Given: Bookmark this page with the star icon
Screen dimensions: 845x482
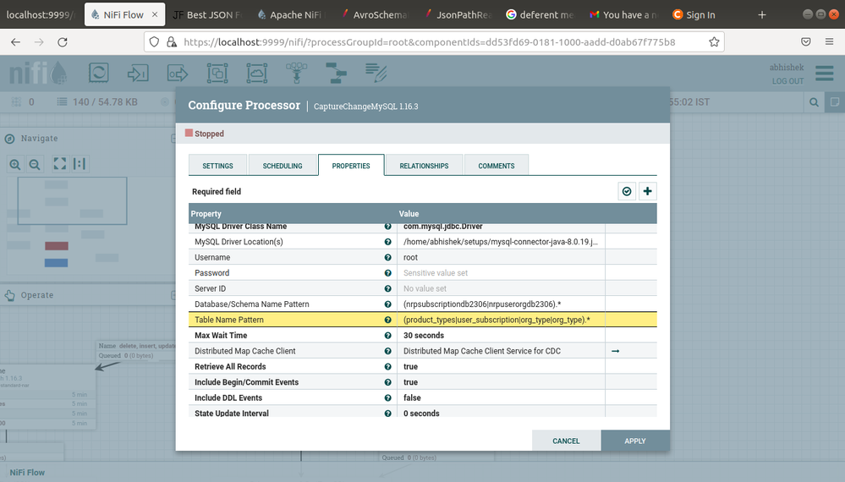Looking at the screenshot, I should 714,41.
